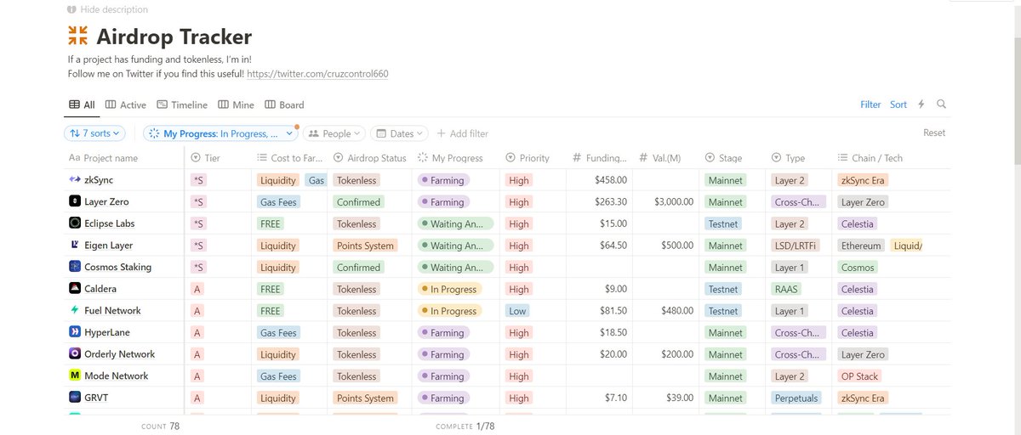
Task: Click the Reset button
Action: (x=934, y=133)
